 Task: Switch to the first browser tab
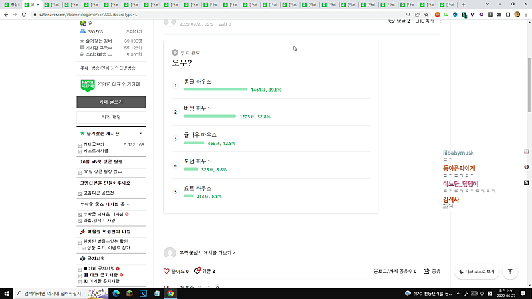[x=11, y=5]
